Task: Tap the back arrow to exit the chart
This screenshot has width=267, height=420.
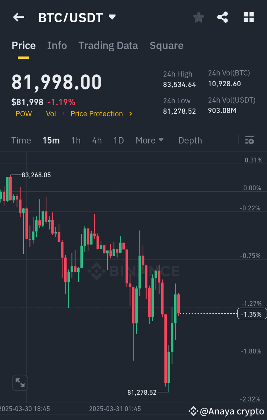Action: [x=19, y=17]
